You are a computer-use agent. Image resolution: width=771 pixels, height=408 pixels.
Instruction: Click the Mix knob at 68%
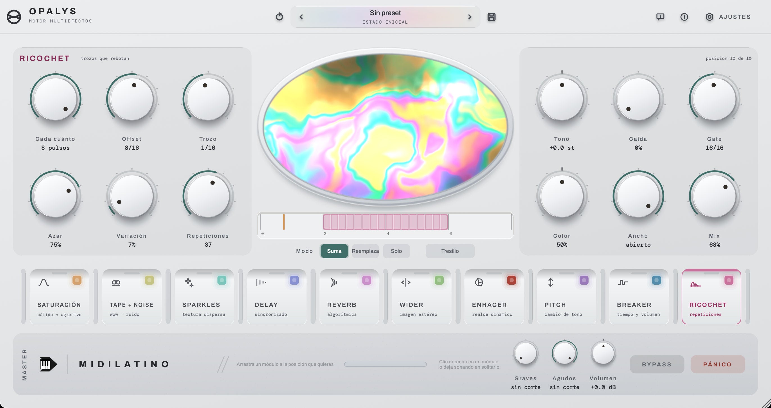click(715, 196)
